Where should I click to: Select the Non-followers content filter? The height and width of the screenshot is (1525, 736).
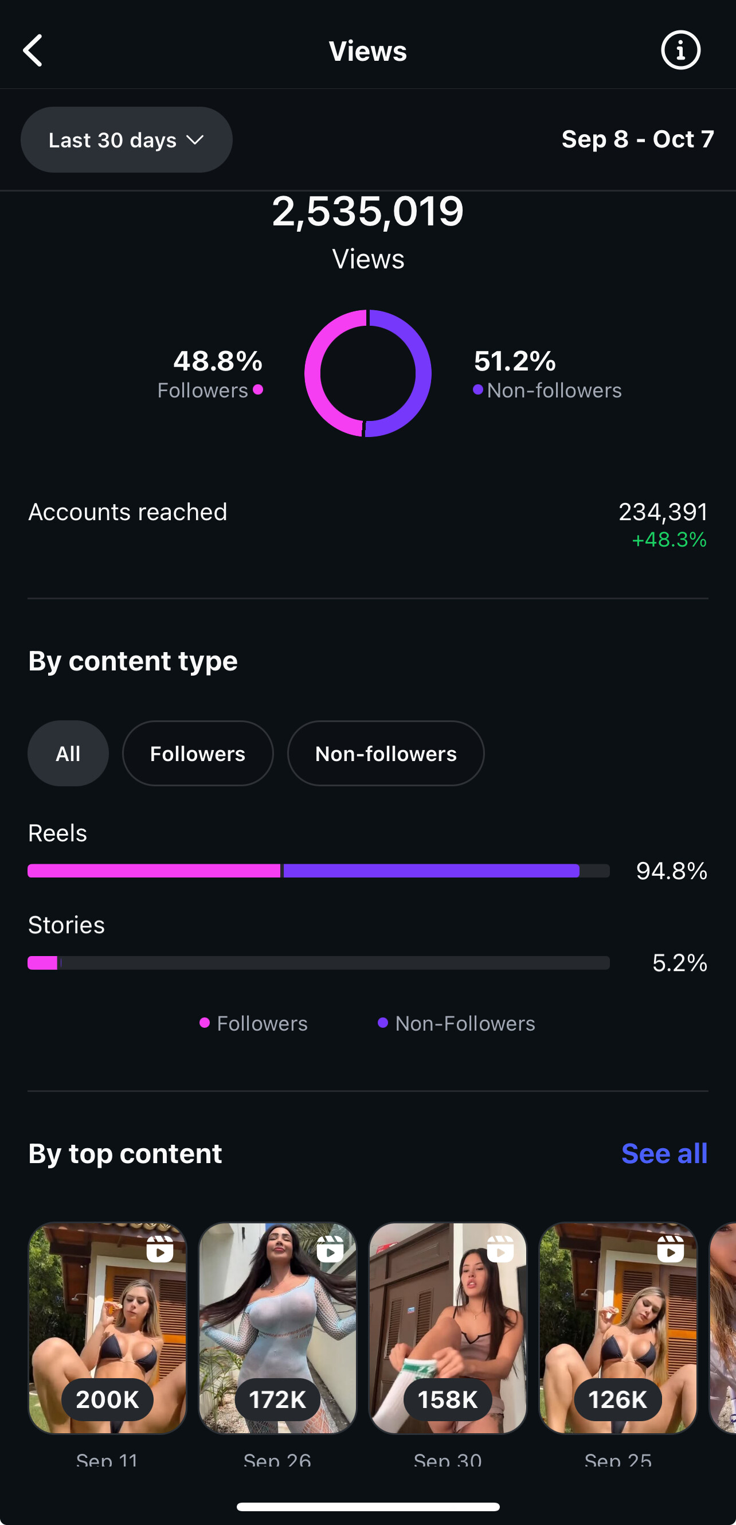[x=386, y=754]
